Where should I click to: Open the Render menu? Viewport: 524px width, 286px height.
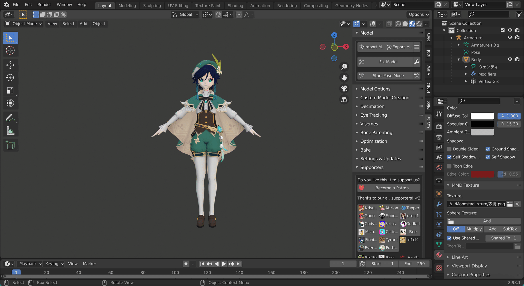(44, 5)
